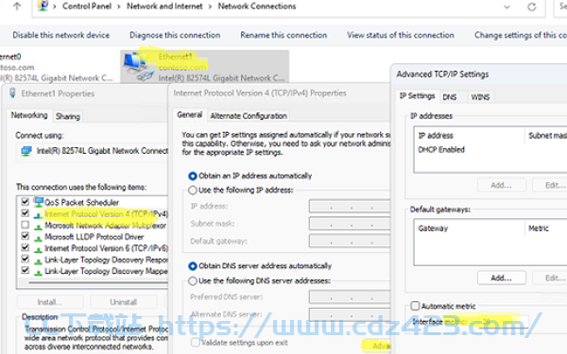Click Add button under Default gateways
This screenshot has width=567, height=354.
pos(501,278)
